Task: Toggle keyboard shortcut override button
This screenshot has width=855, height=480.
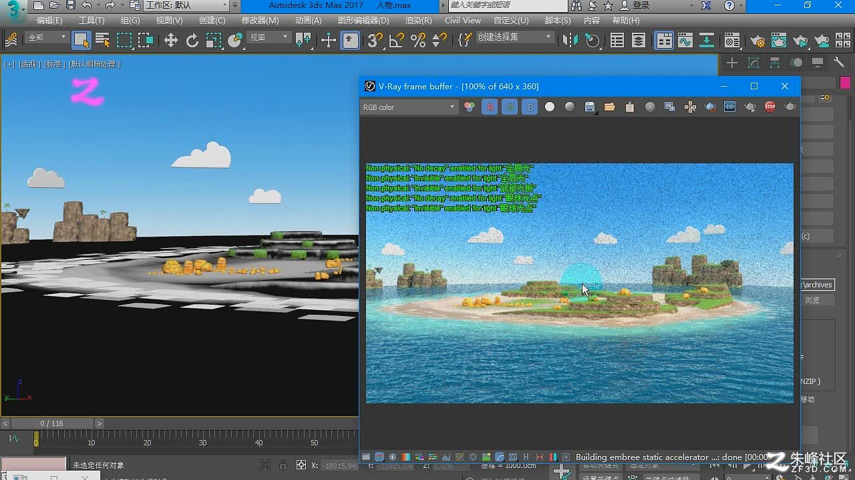Action: coord(351,41)
